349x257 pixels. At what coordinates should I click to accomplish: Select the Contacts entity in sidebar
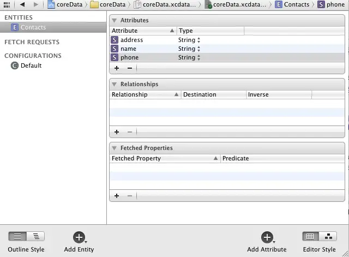point(33,27)
